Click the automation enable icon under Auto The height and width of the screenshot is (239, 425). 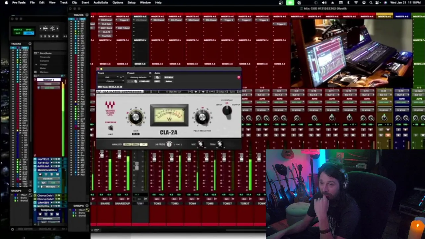(x=157, y=77)
